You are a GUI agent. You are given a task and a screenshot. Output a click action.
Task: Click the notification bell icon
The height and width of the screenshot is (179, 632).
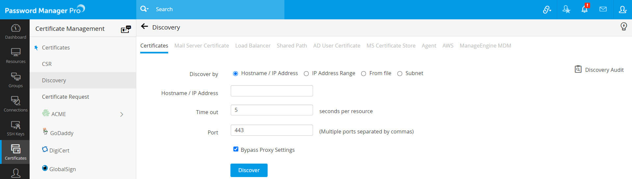point(584,10)
